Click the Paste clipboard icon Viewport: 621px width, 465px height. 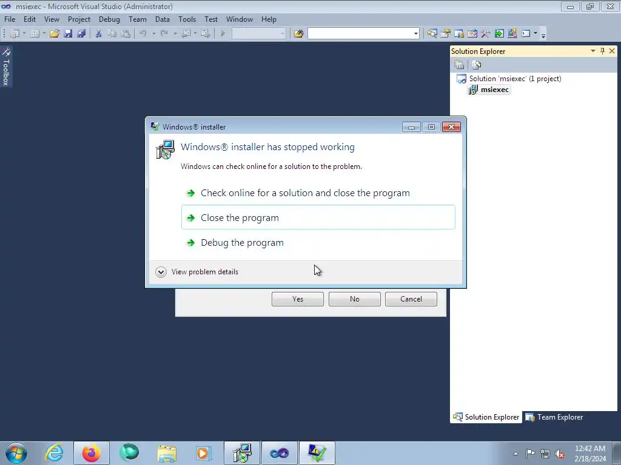coord(126,34)
